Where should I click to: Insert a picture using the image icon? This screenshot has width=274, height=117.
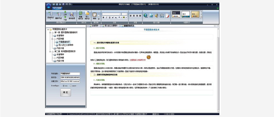pos(151,16)
